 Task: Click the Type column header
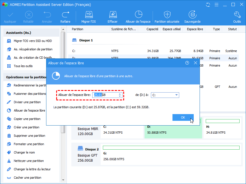(x=216, y=29)
